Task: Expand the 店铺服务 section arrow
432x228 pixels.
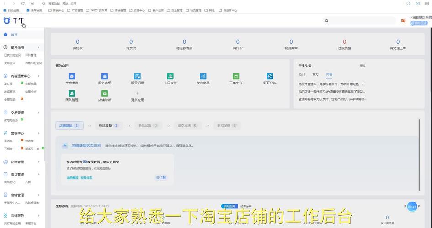Action: tap(38, 216)
